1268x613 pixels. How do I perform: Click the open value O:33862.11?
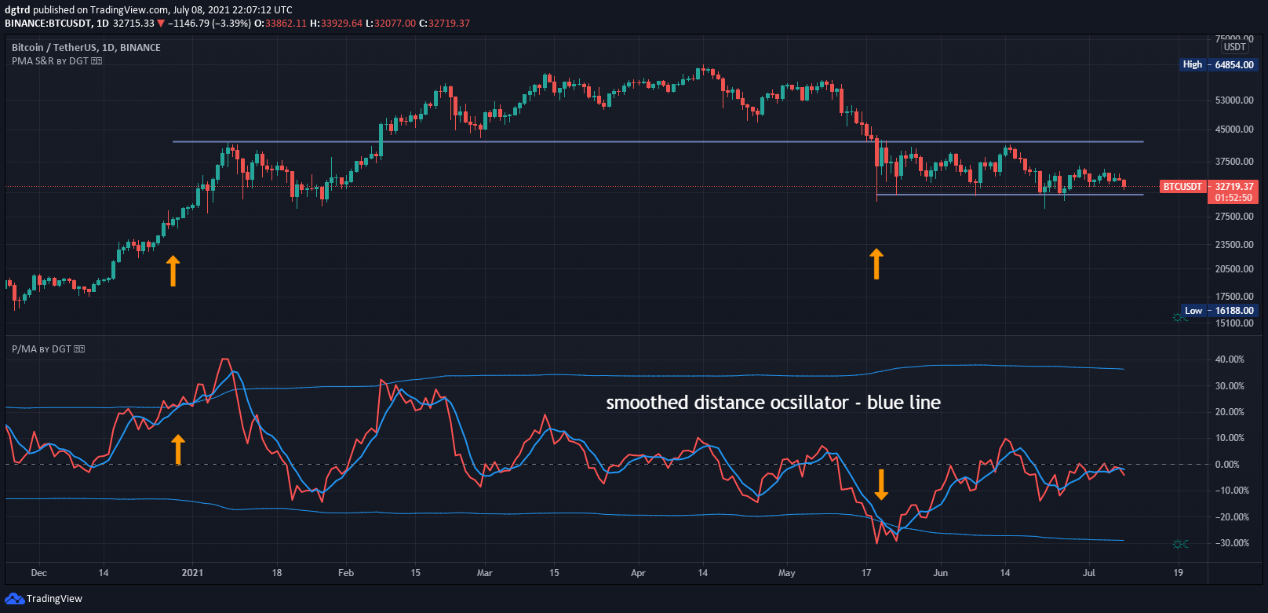coord(281,24)
